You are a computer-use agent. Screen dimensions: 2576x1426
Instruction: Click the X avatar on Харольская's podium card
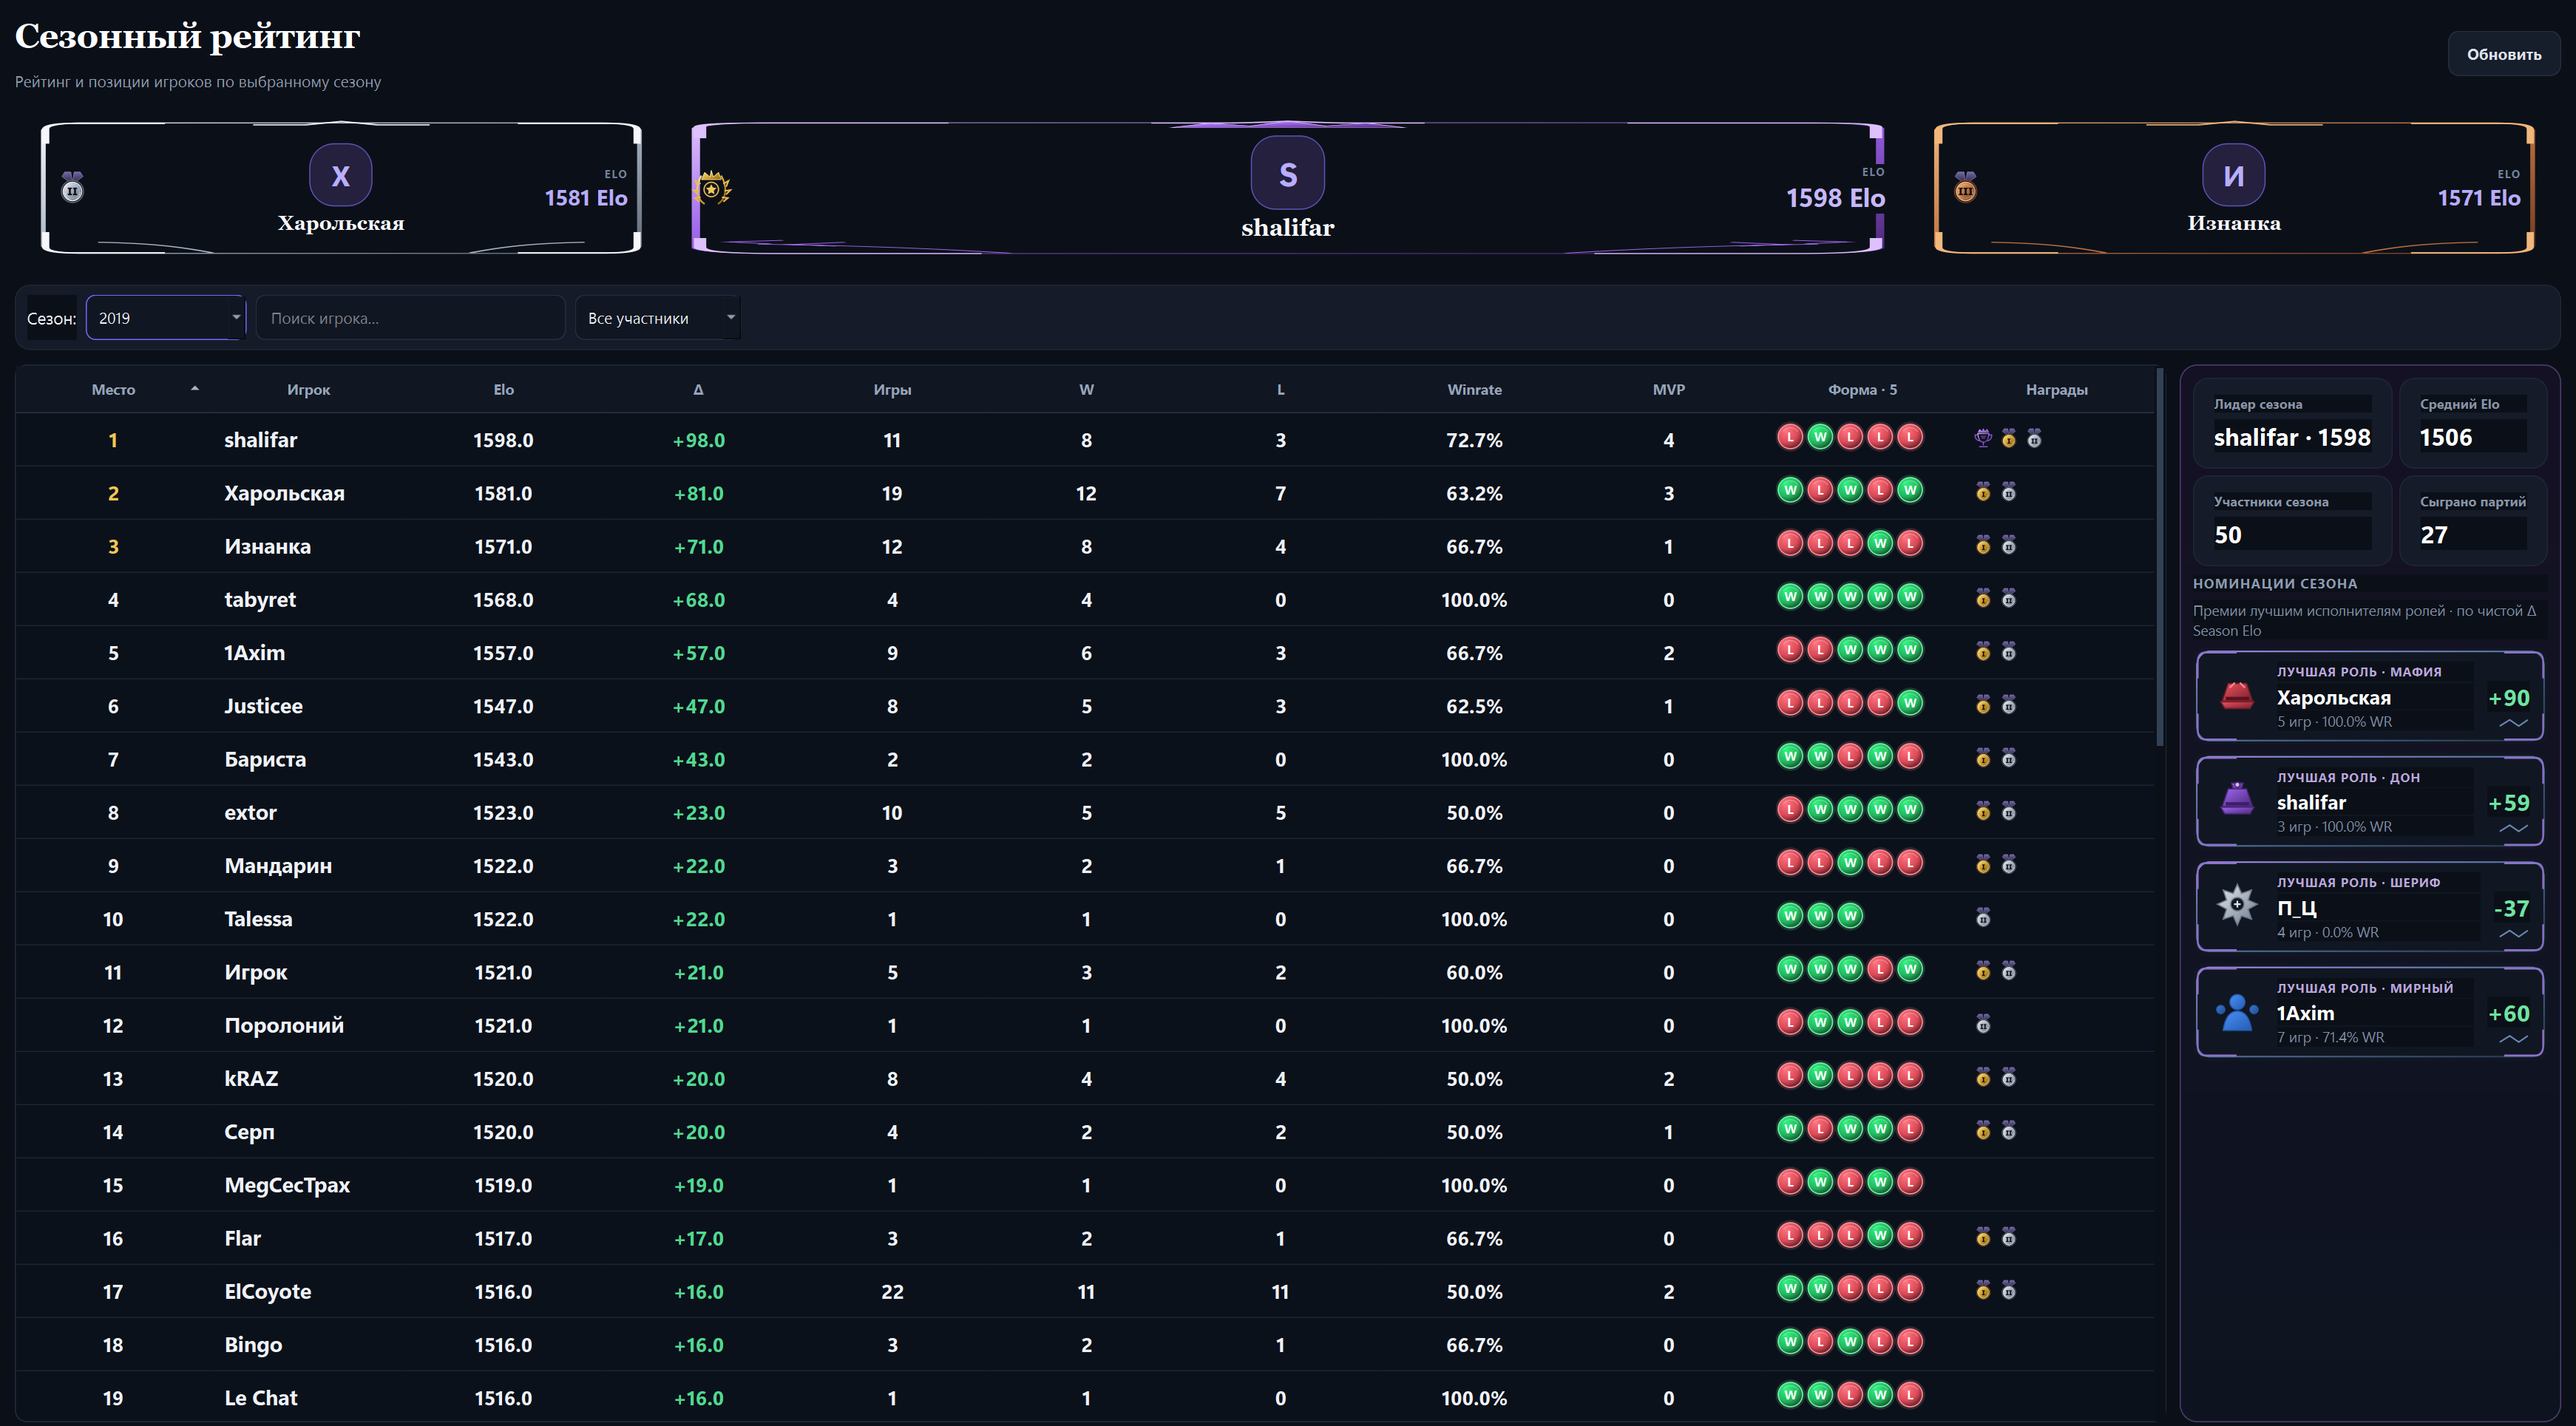coord(341,175)
